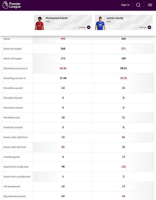Select Mohamed Salah player photo
Viewport: 156px width, 200px height.
[39, 23]
